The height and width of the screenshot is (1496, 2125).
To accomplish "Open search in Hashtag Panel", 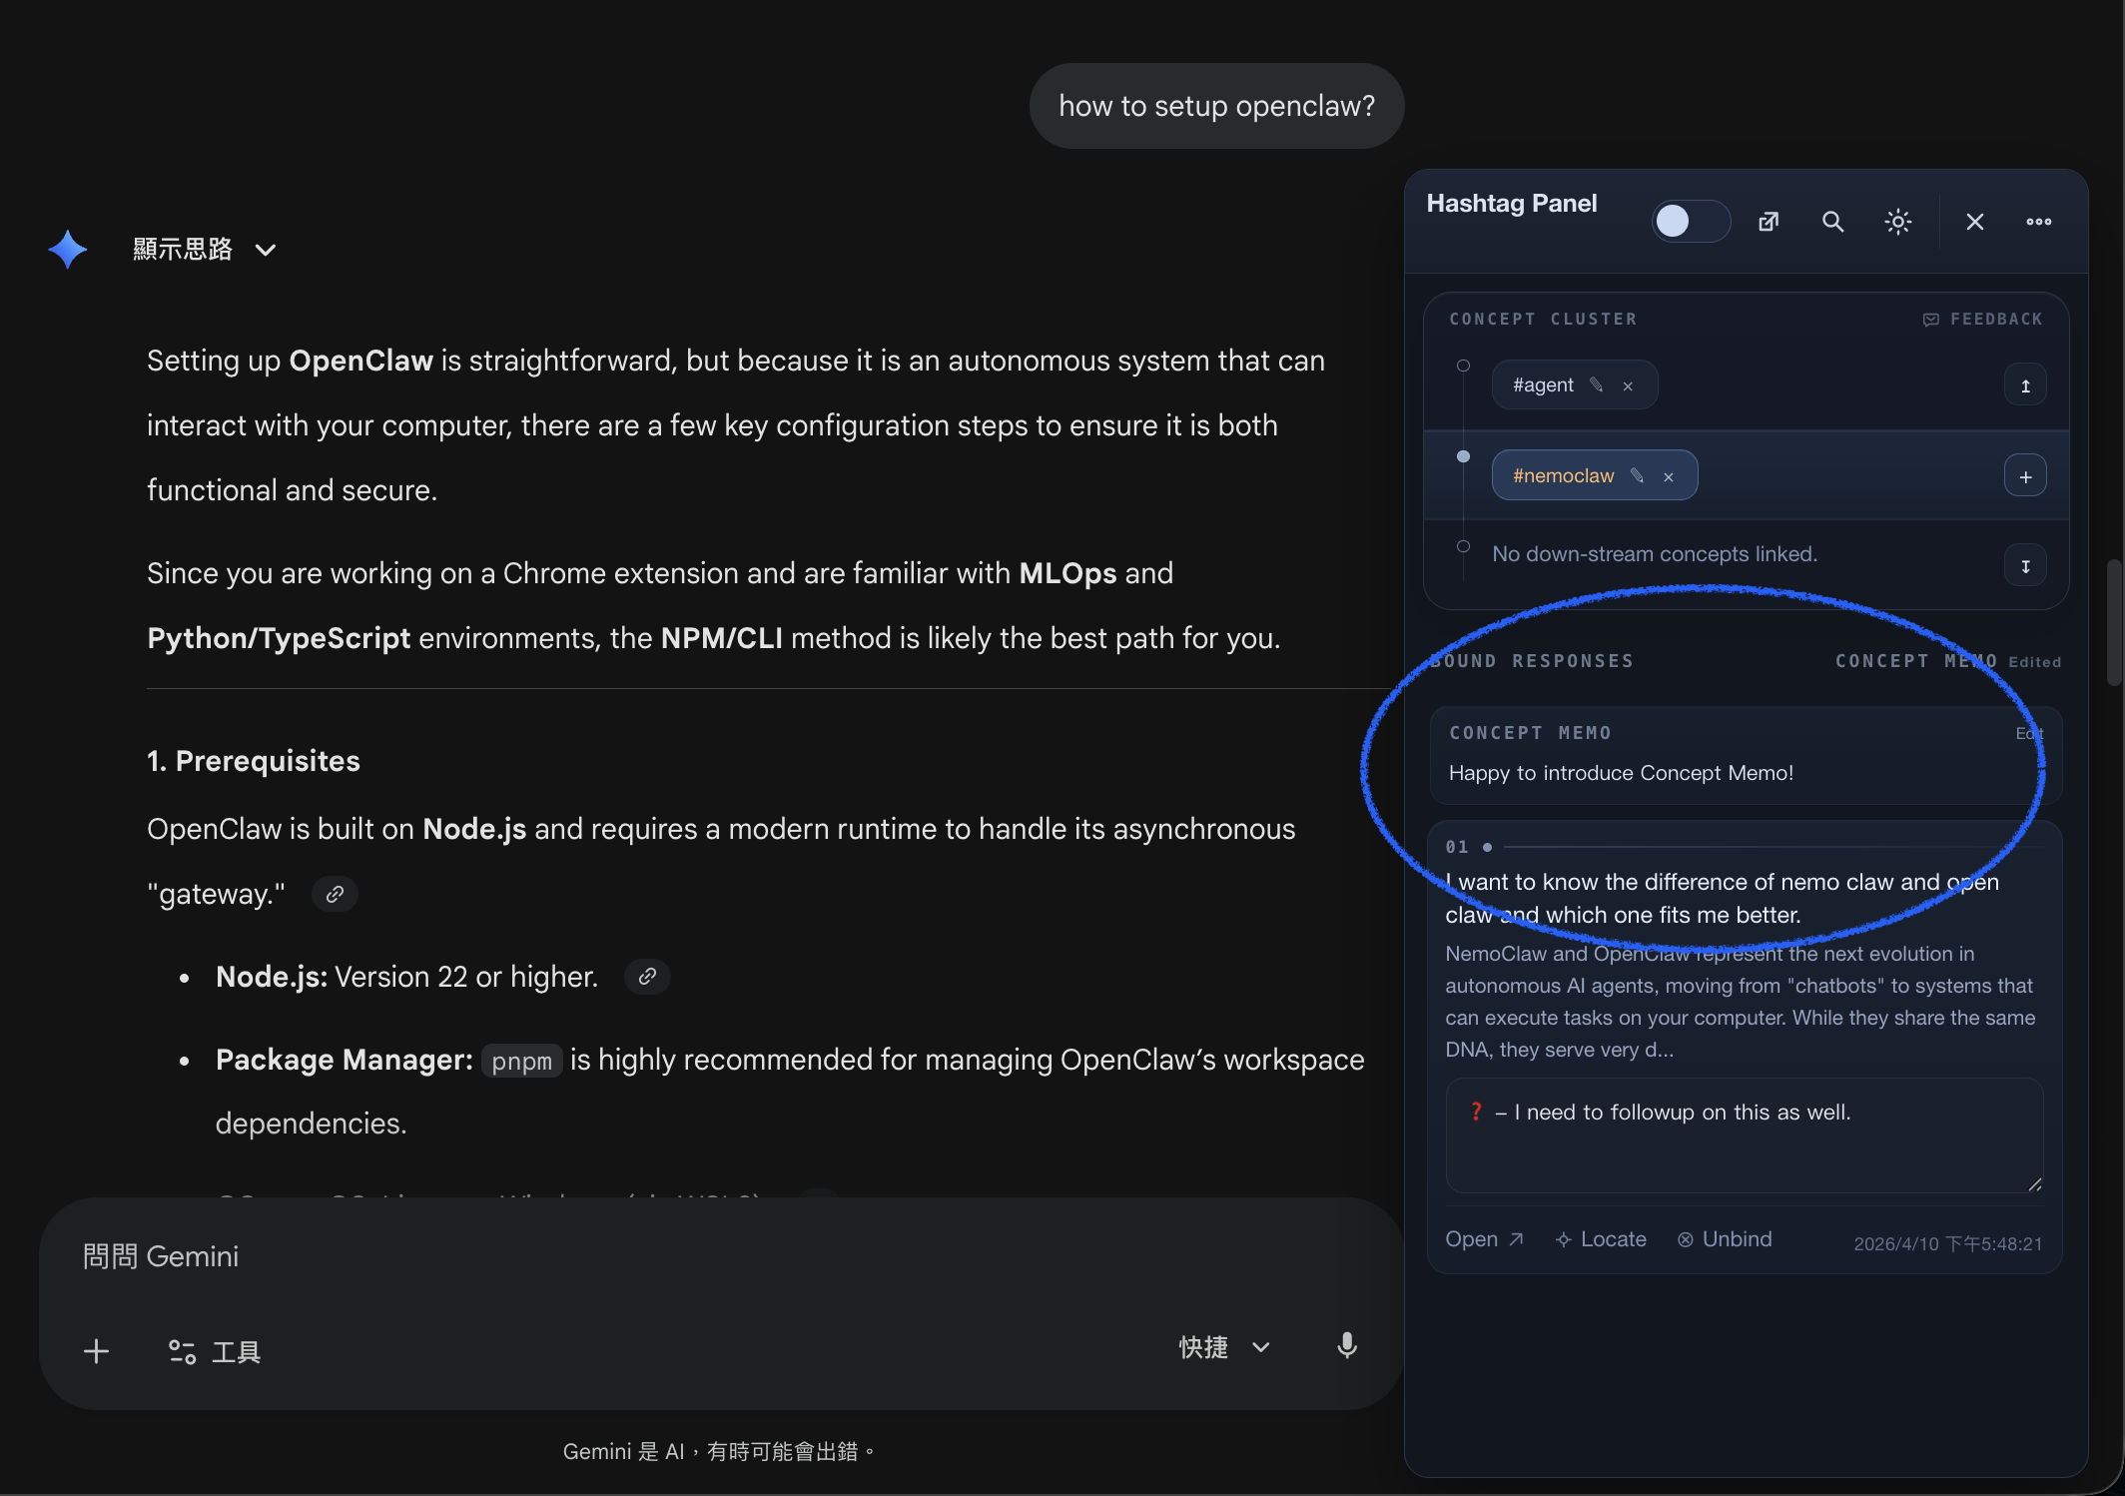I will pos(1832,222).
